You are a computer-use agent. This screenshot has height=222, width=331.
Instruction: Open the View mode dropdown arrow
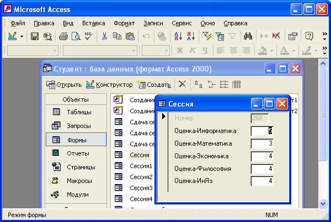[22, 36]
